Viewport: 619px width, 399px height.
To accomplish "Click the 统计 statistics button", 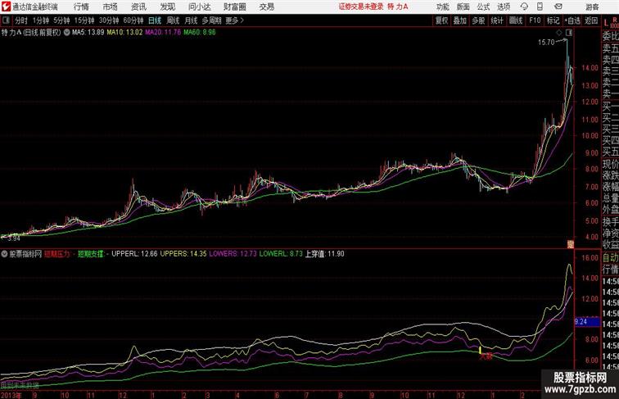I will click(497, 20).
